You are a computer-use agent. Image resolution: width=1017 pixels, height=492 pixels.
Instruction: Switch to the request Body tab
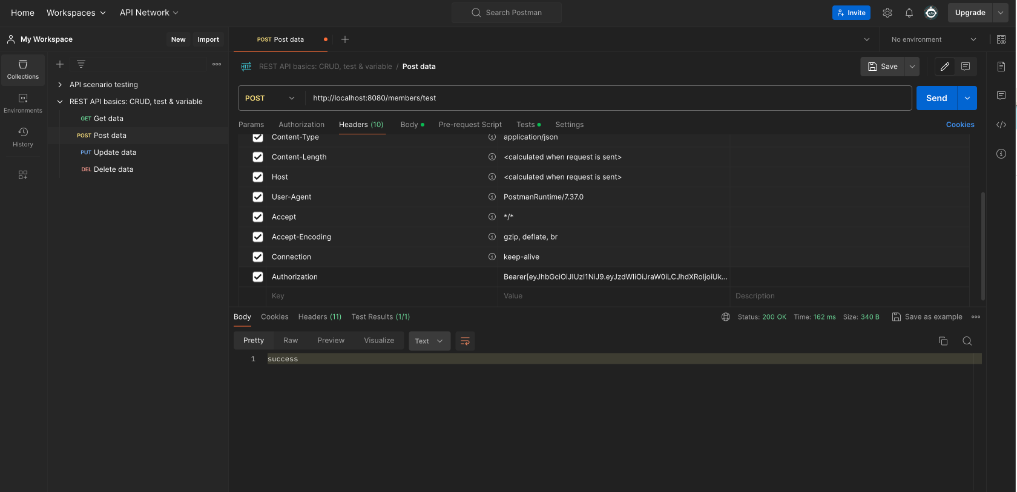pos(412,125)
